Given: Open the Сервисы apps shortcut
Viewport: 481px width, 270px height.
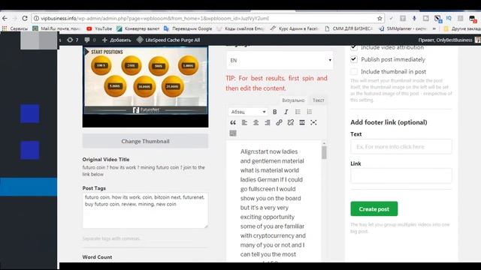Looking at the screenshot, I should pos(15,28).
